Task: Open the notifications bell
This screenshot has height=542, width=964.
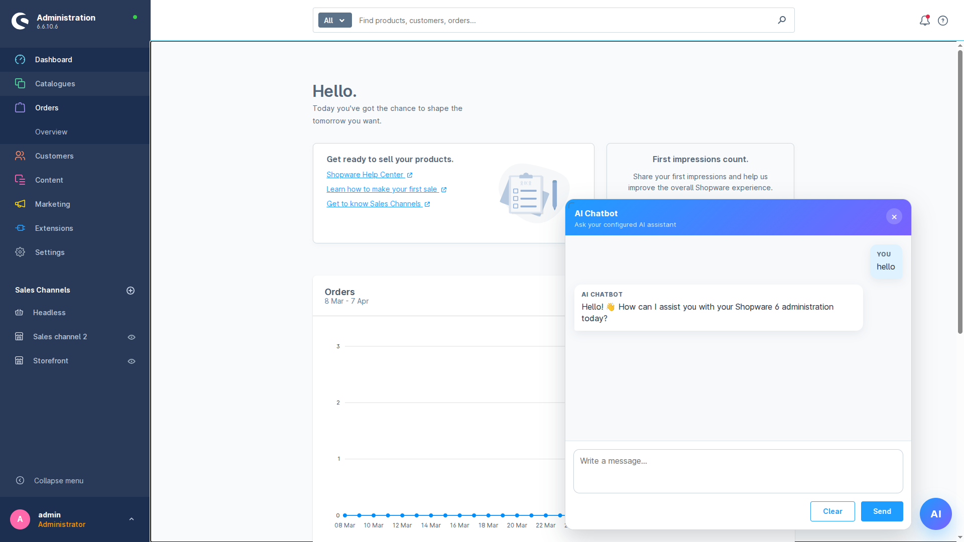Action: pos(925,21)
